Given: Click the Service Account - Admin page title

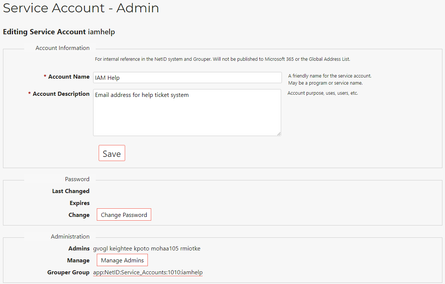Looking at the screenshot, I should 81,8.
